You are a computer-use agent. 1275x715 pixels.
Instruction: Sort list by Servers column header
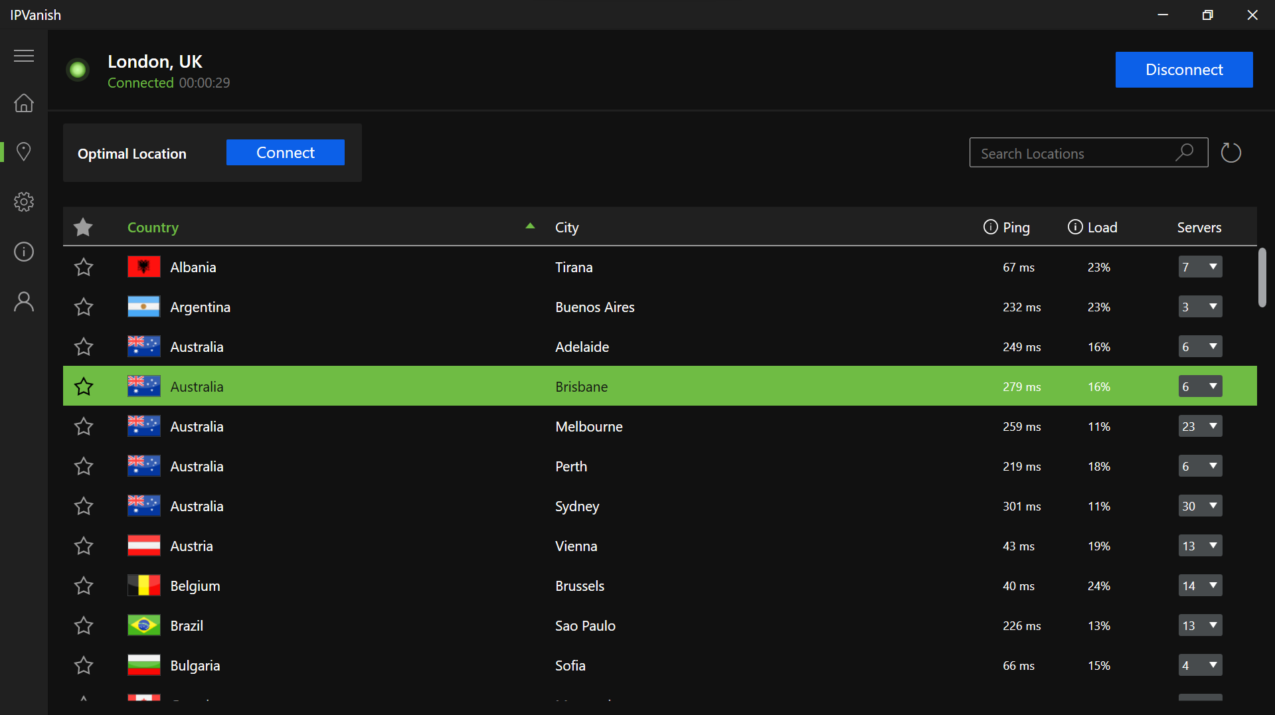pyautogui.click(x=1199, y=227)
